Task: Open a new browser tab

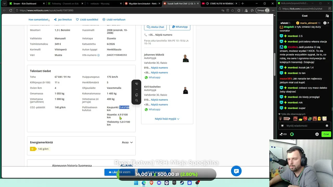Action: click(242, 4)
